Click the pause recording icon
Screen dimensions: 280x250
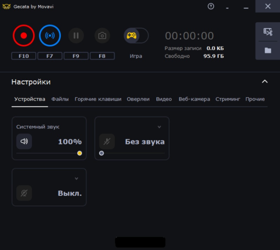point(76,36)
